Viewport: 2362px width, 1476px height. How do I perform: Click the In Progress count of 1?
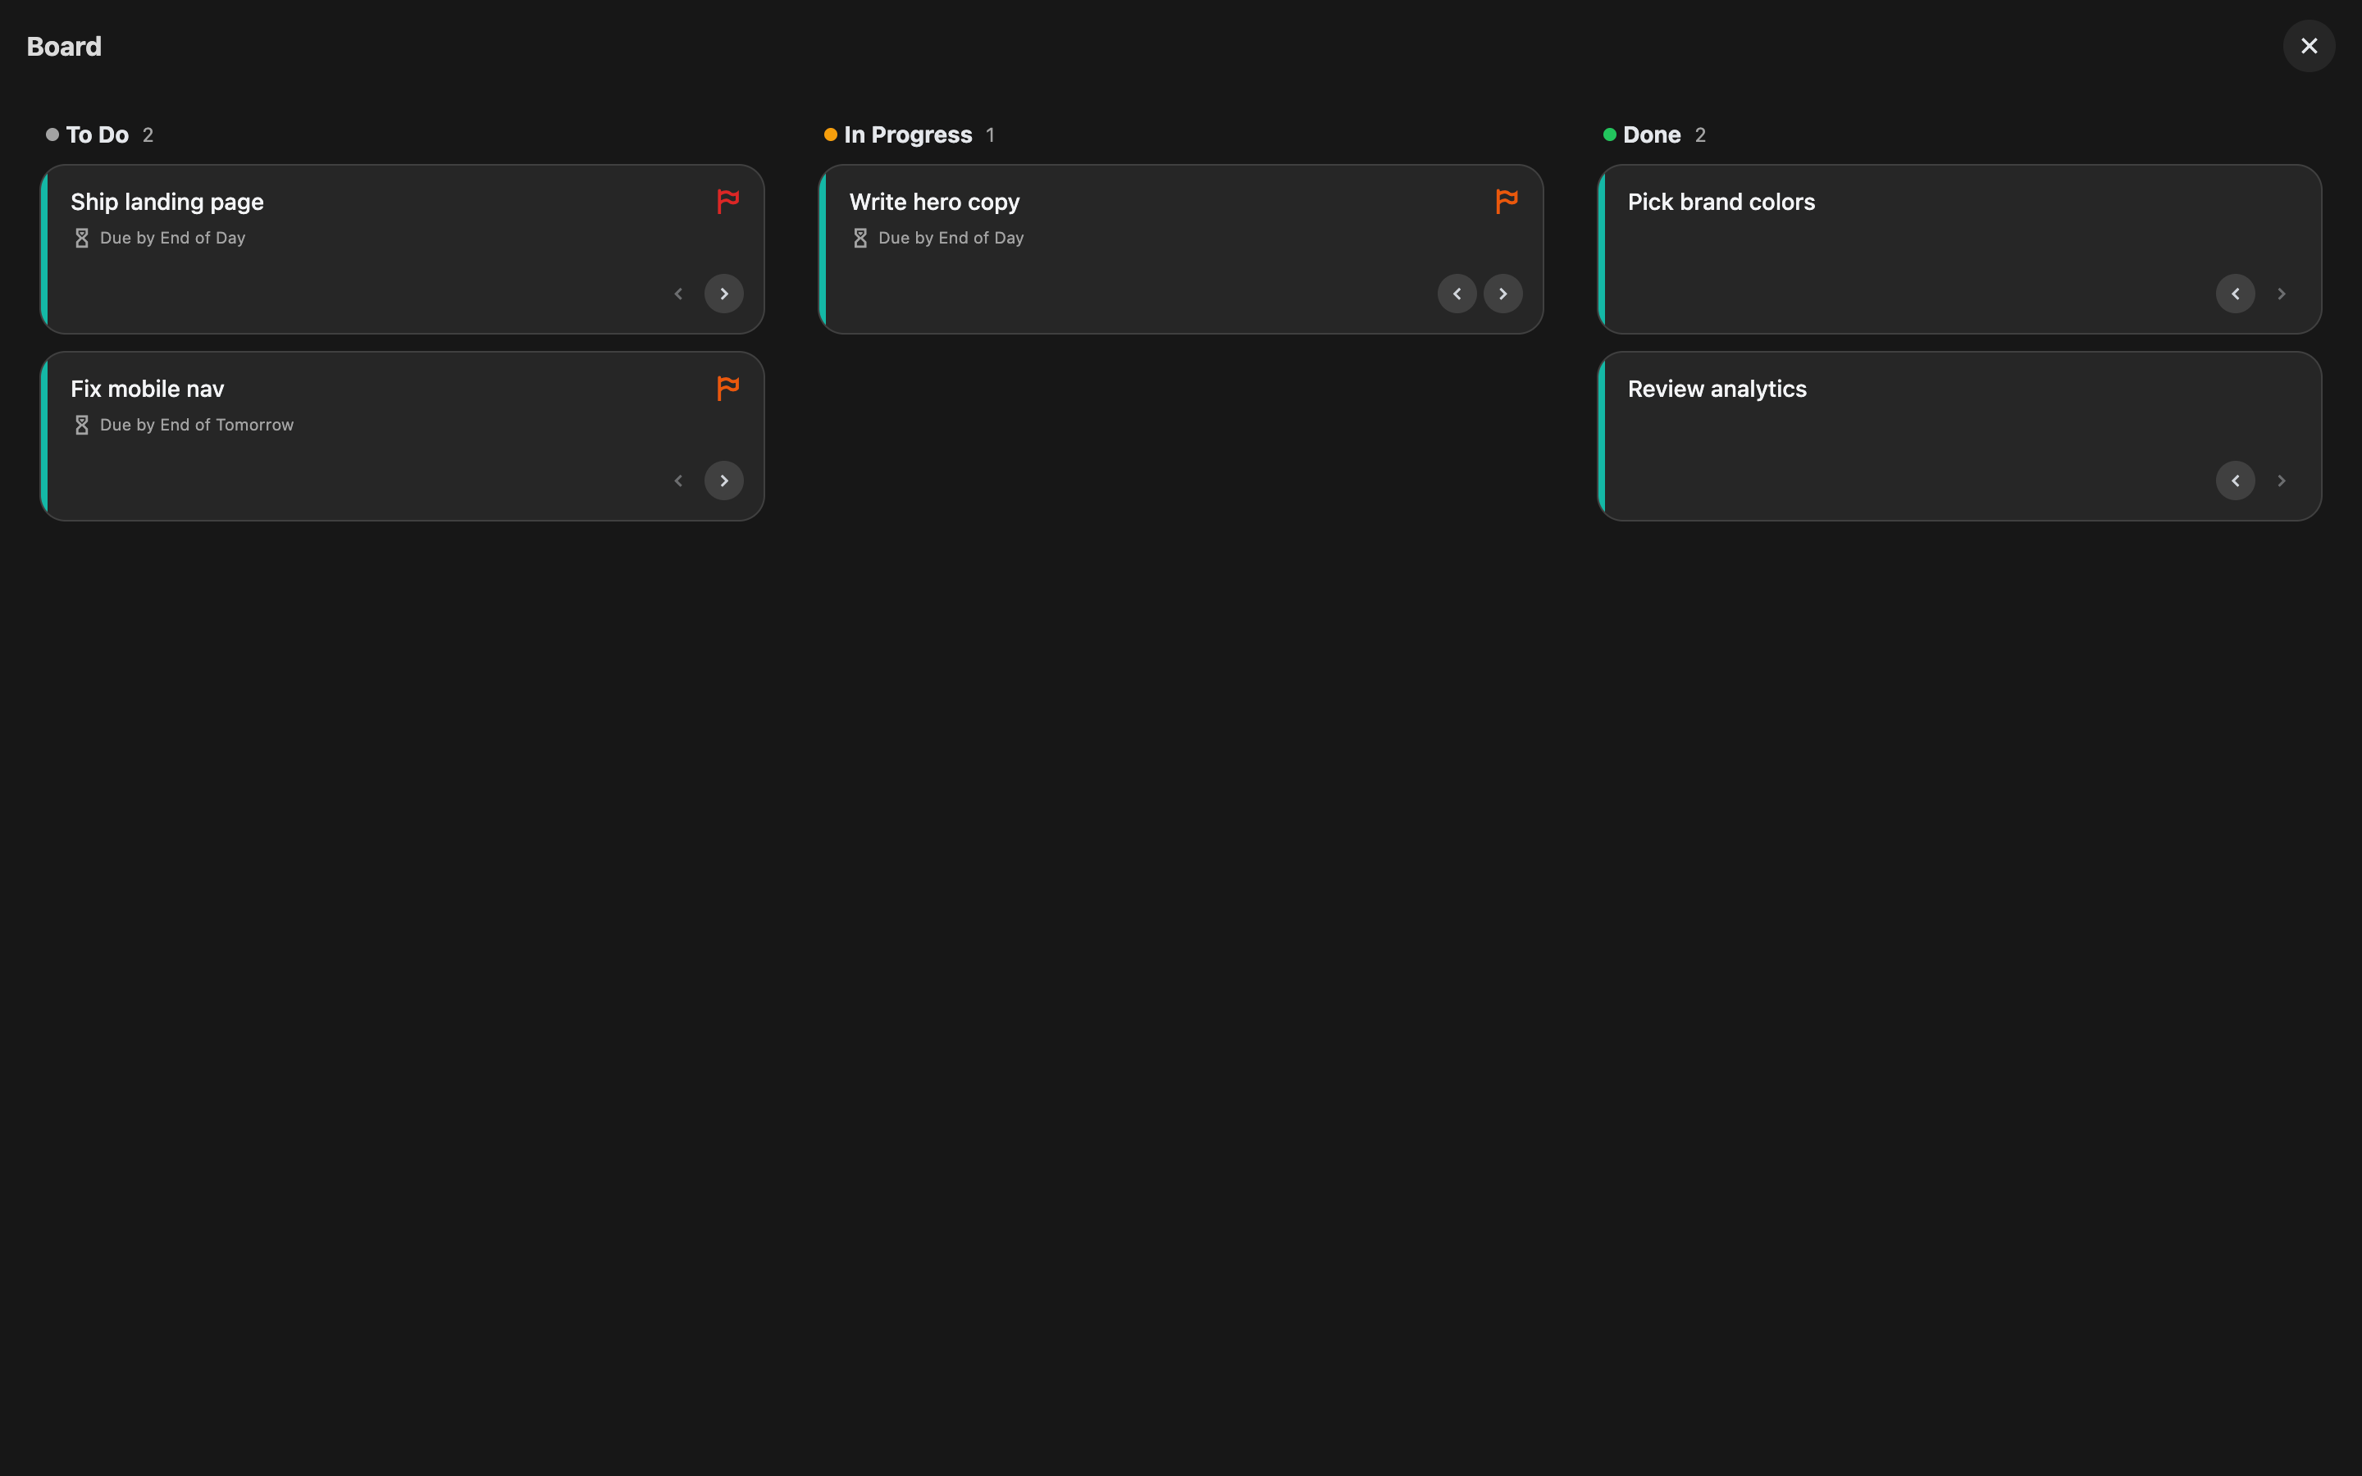tap(990, 134)
